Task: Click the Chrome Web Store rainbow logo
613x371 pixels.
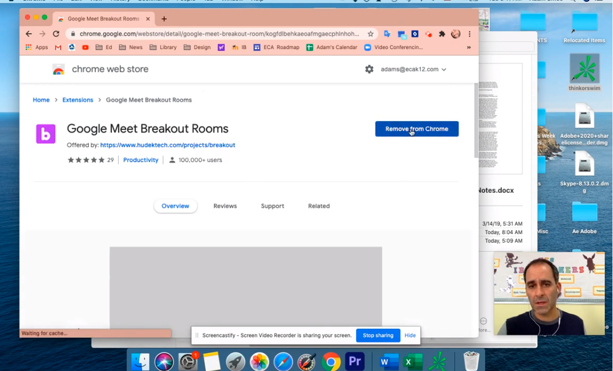Action: 58,70
